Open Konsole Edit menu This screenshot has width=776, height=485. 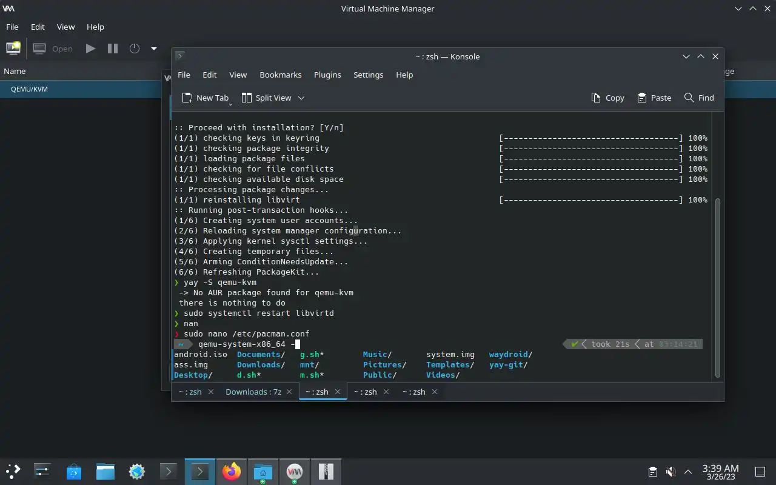coord(209,75)
